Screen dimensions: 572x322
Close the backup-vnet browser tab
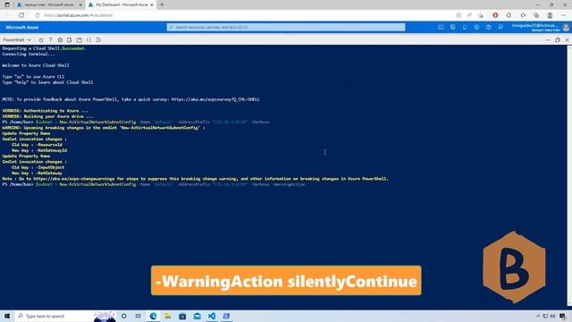click(80, 5)
